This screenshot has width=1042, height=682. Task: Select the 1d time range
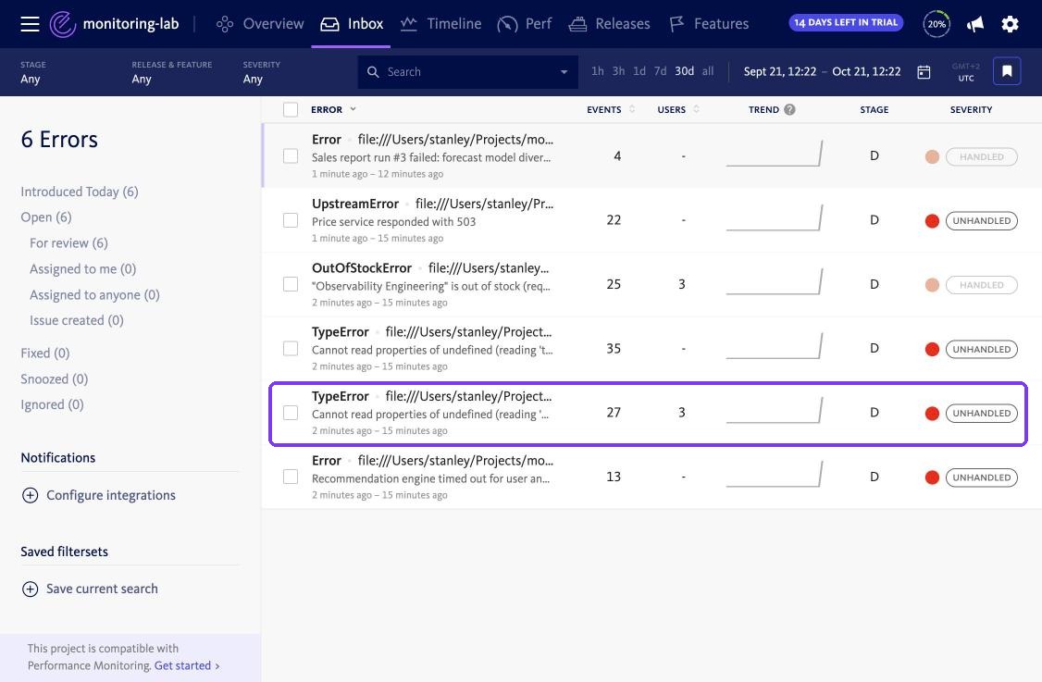(639, 71)
